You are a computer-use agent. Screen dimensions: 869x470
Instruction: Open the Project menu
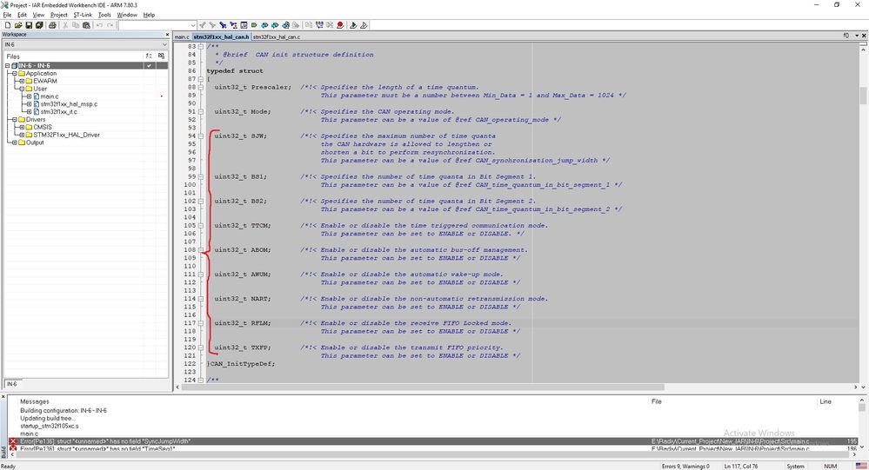pyautogui.click(x=59, y=15)
